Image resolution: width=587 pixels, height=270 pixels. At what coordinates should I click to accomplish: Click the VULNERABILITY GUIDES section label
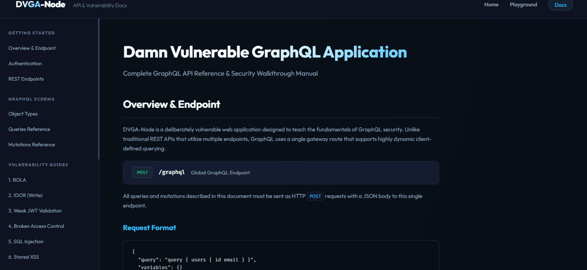click(38, 164)
